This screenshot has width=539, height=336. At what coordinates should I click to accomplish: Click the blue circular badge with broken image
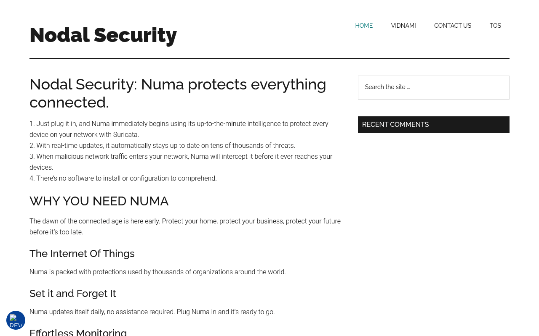[x=16, y=320]
